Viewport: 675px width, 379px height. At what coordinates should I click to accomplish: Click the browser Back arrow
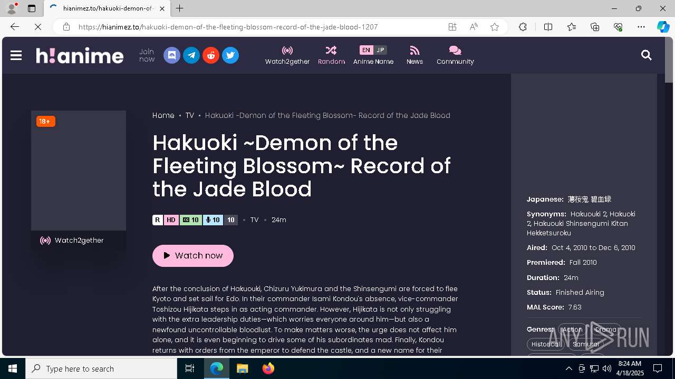pyautogui.click(x=15, y=27)
